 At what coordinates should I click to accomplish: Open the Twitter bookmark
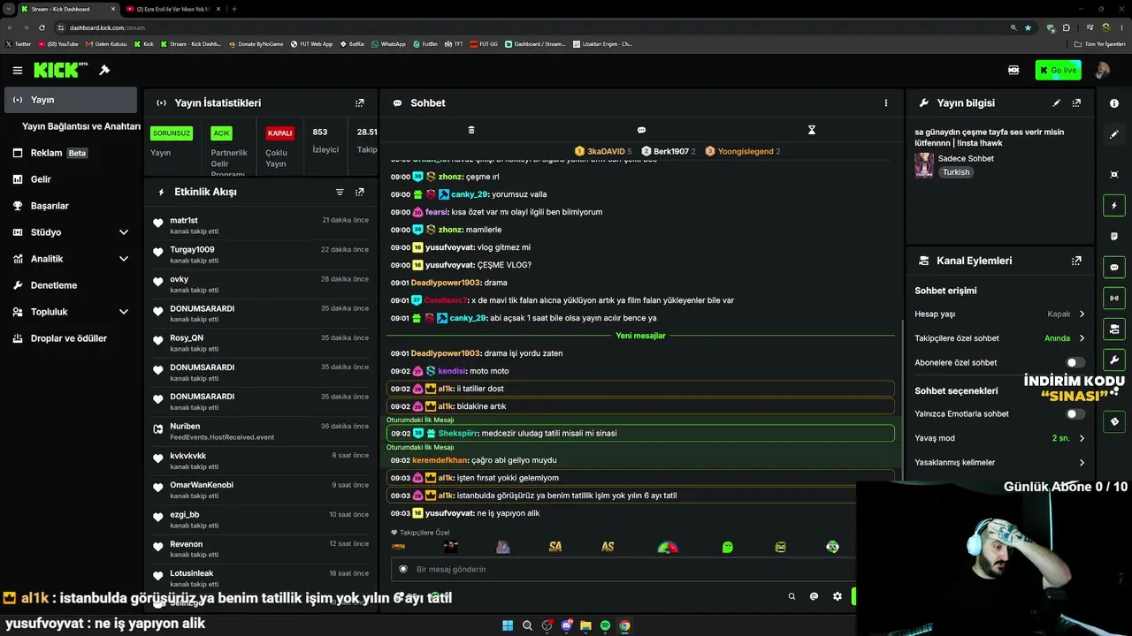19,43
